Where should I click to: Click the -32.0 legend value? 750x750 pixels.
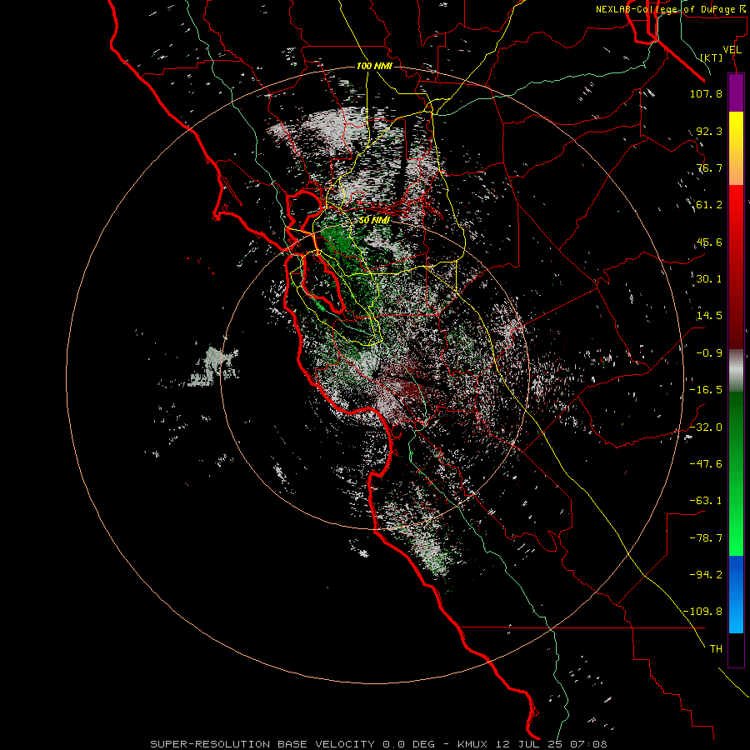[x=706, y=427]
